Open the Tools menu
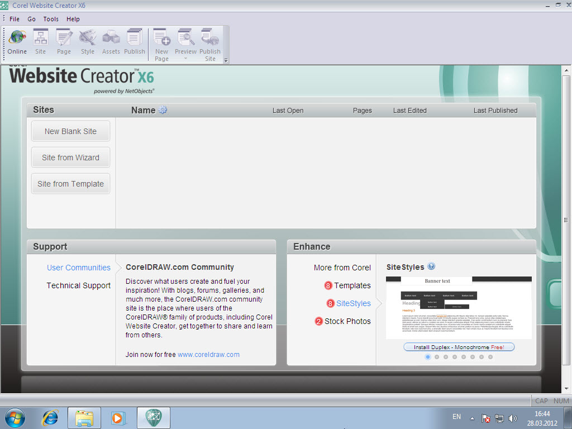Image resolution: width=572 pixels, height=429 pixels. [x=51, y=19]
